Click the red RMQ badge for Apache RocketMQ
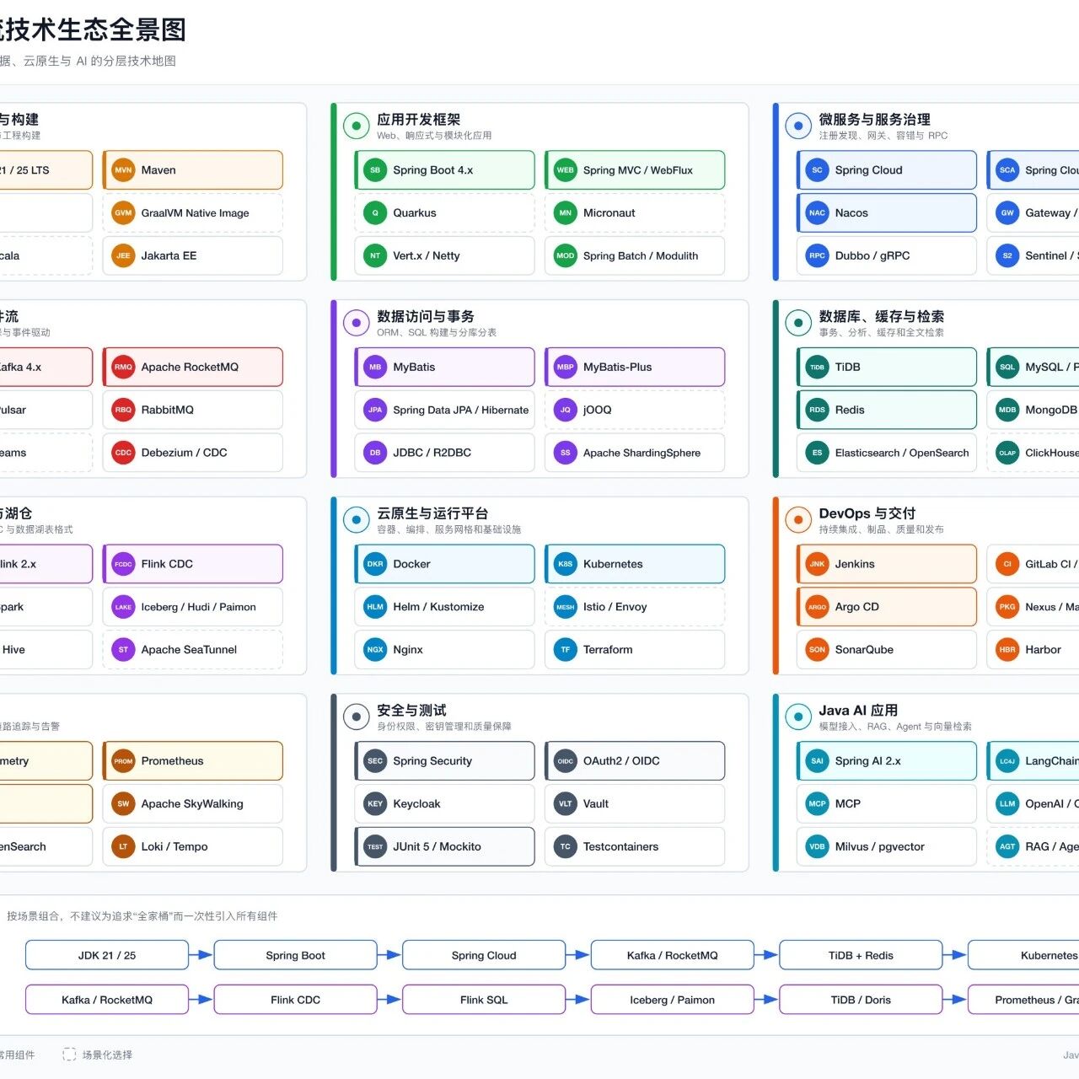 pos(123,368)
